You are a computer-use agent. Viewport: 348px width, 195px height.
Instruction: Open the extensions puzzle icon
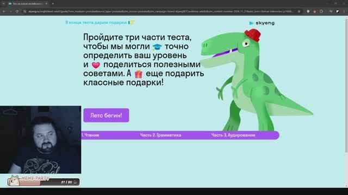tap(321, 11)
